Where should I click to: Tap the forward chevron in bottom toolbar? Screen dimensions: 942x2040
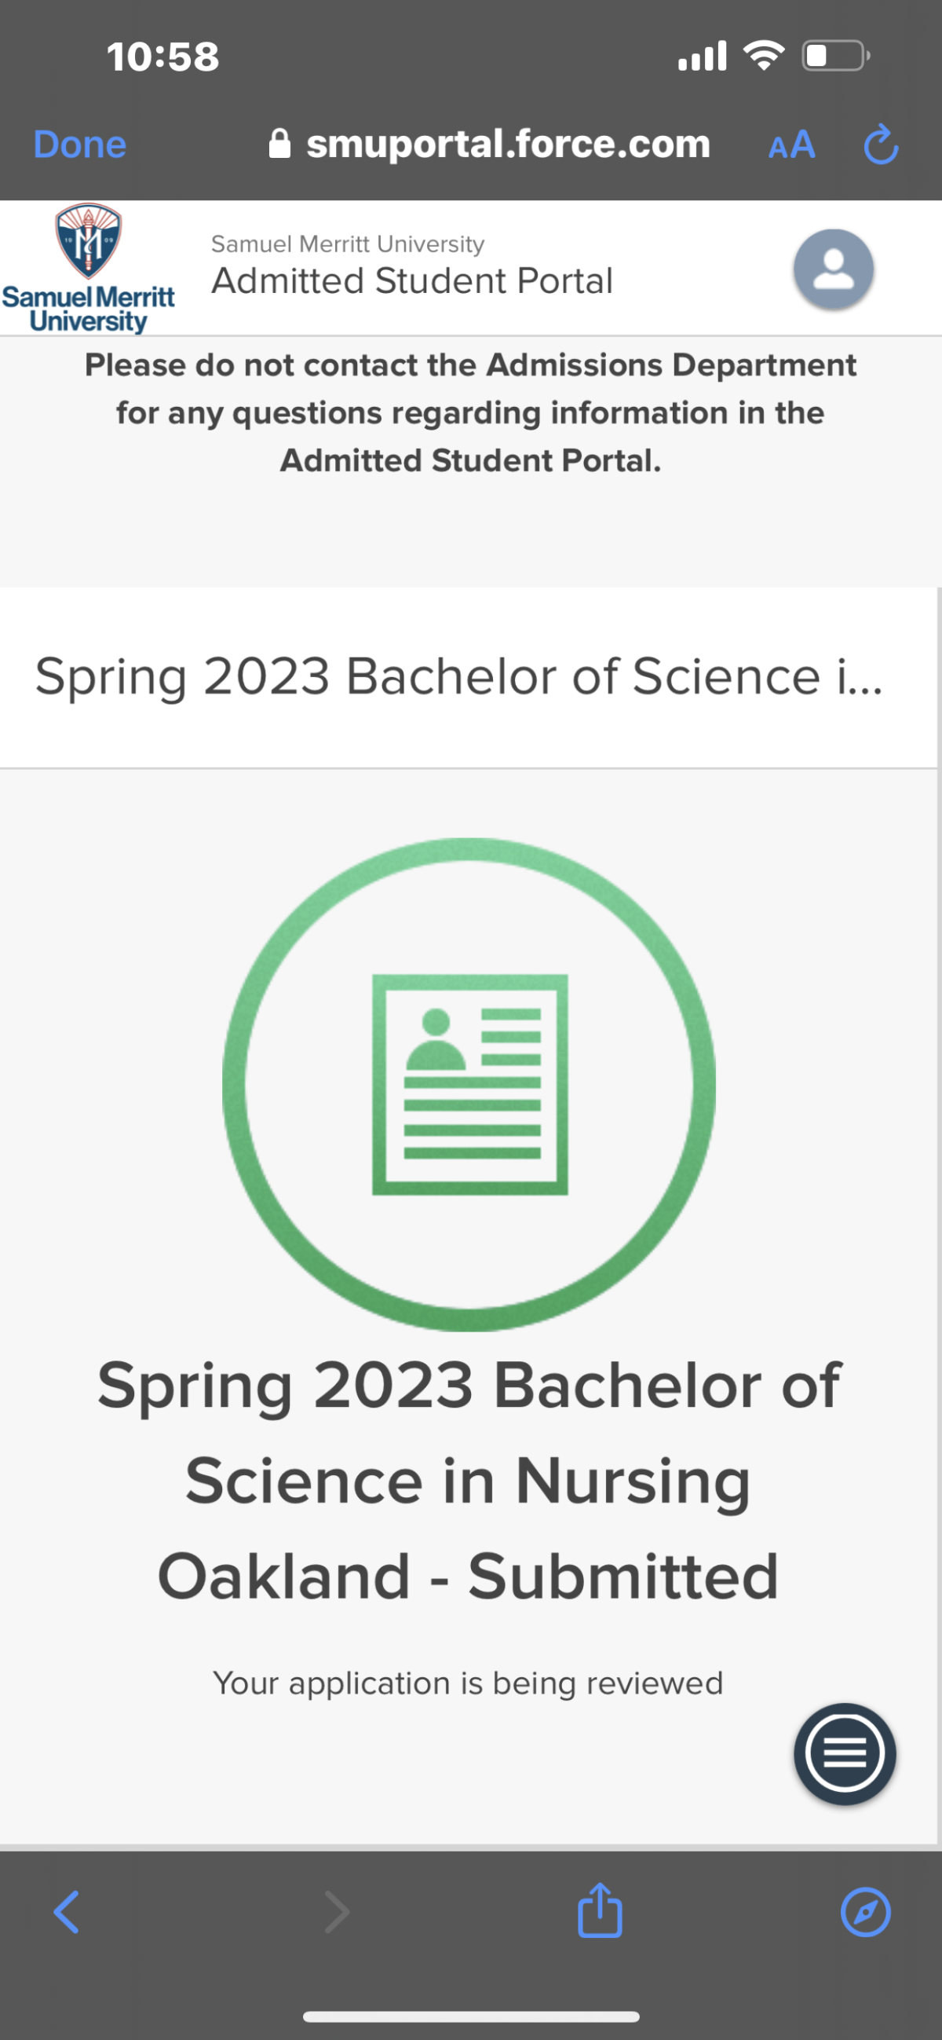pos(337,1912)
